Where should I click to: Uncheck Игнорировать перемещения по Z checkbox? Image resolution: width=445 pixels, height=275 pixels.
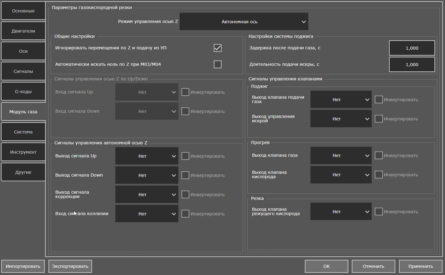tap(218, 48)
